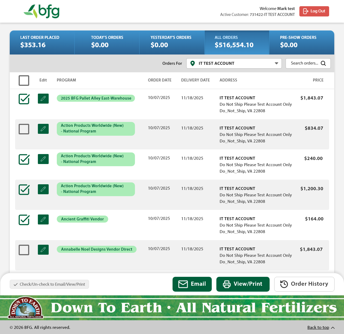
Task: Check the Annabelle Noel Designs order
Action: point(24,250)
